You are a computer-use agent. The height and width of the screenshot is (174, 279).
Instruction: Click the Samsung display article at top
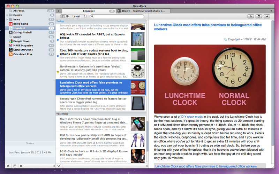[101, 27]
